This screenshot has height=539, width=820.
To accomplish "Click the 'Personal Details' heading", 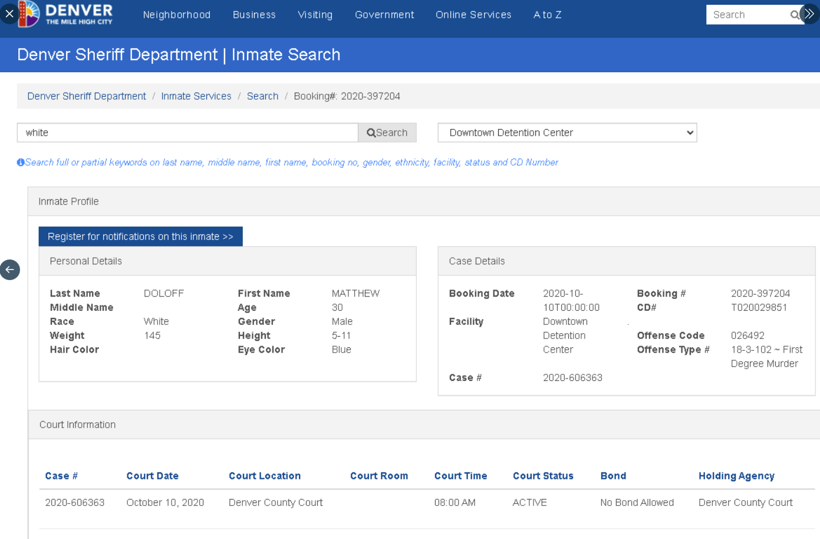I will (85, 261).
